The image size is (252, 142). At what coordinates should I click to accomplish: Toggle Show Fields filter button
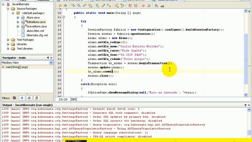point(22,98)
